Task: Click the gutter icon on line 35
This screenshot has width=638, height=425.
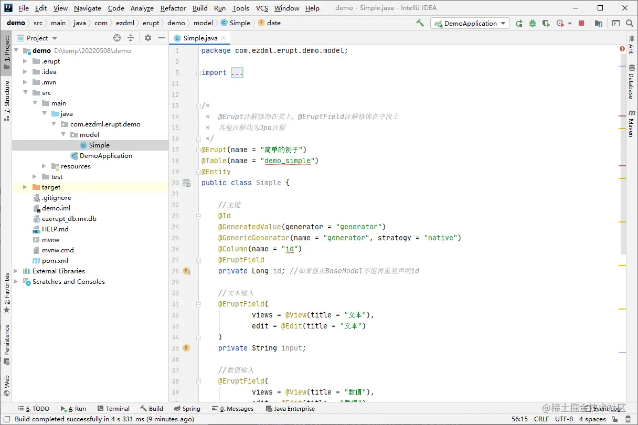Action: 186,348
